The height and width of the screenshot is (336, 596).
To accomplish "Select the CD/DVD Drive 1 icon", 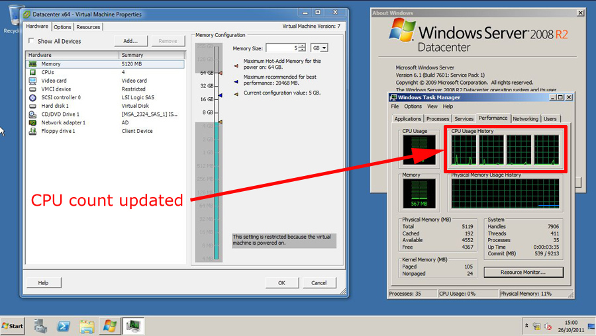I will click(x=32, y=114).
